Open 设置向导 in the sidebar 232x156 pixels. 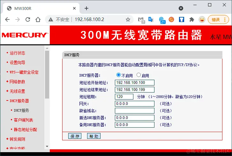click(17, 63)
